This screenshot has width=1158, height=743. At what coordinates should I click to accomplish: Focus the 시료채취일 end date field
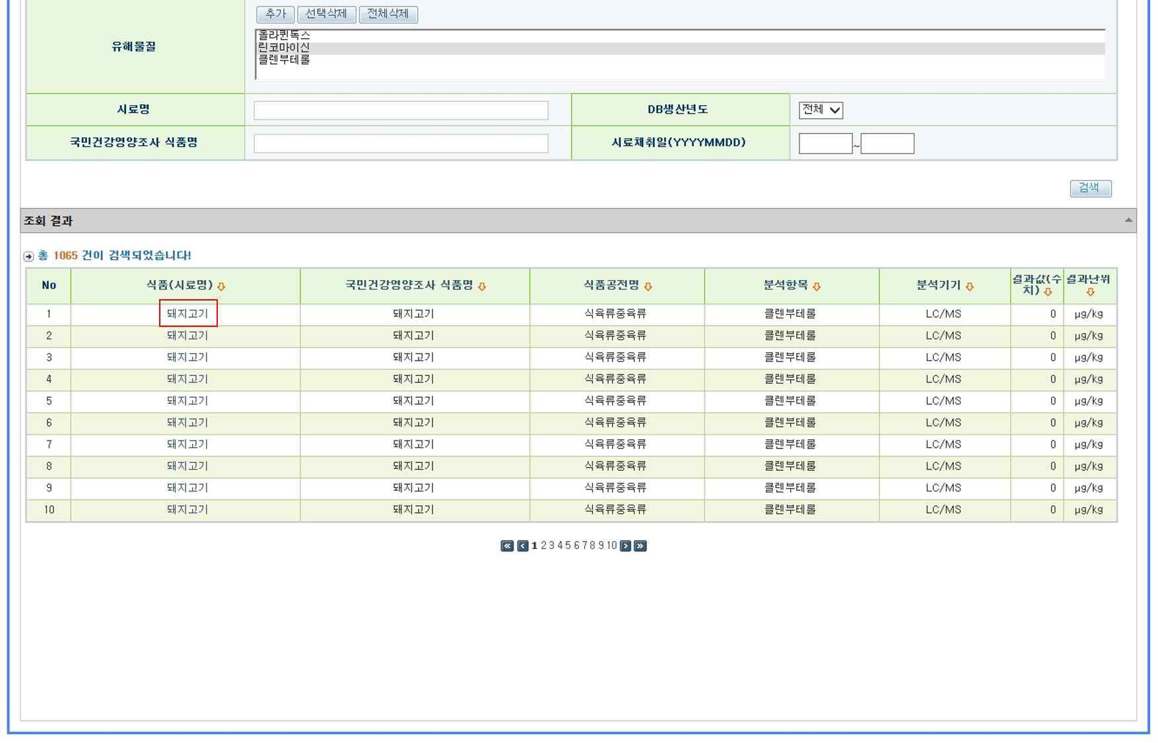point(887,143)
